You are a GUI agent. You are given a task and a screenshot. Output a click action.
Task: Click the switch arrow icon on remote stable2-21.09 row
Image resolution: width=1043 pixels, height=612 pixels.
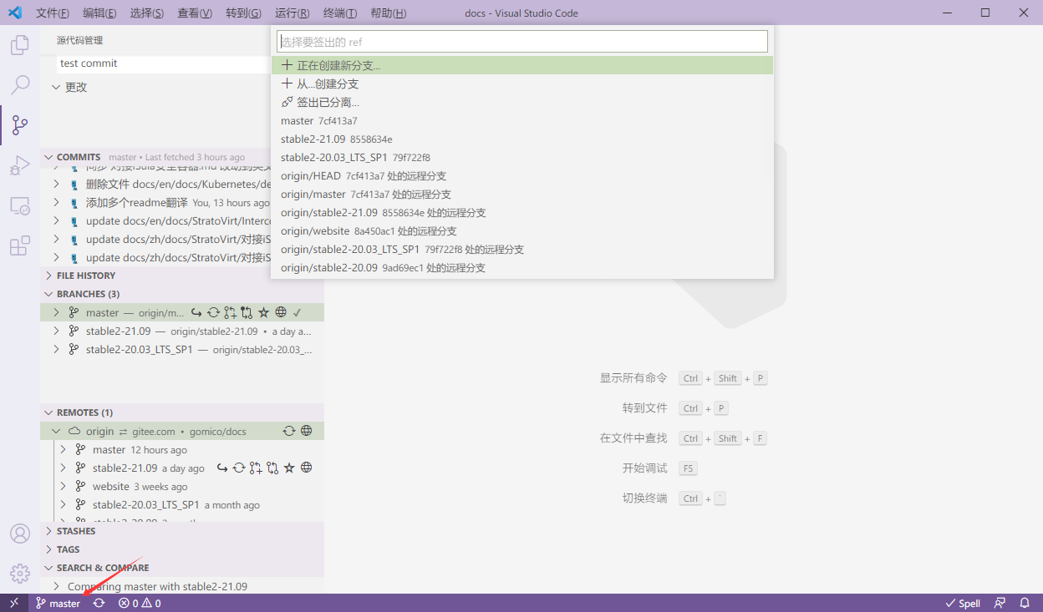(222, 468)
